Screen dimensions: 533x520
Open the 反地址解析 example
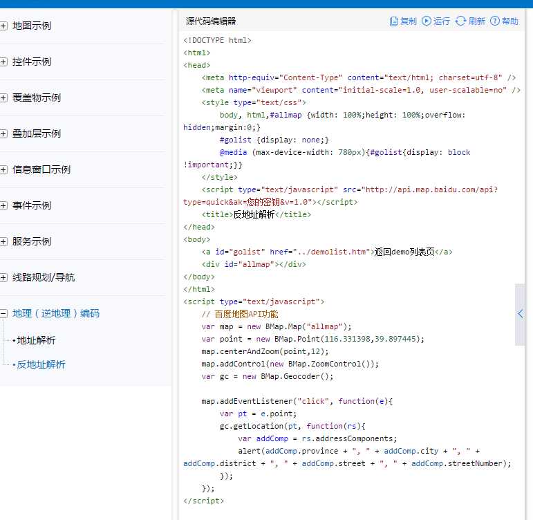tap(41, 364)
